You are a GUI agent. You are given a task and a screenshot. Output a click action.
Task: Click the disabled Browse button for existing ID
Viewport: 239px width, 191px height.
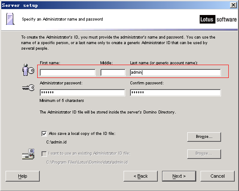(204, 154)
